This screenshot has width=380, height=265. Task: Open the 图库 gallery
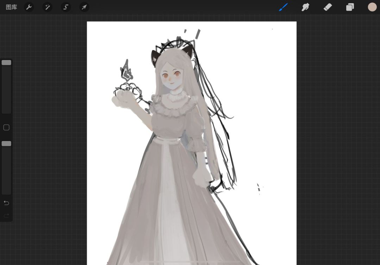click(11, 7)
